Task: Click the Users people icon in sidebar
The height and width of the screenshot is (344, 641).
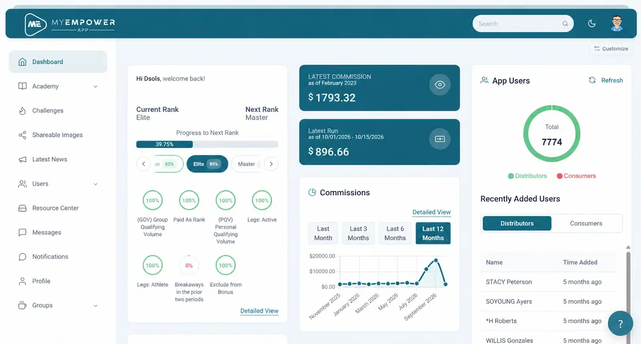Action: pos(22,184)
